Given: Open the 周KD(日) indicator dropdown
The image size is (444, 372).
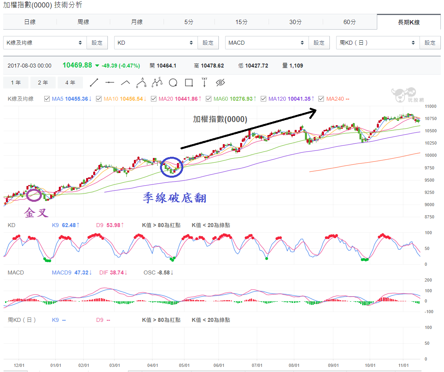Looking at the screenshot, I should coord(378,43).
